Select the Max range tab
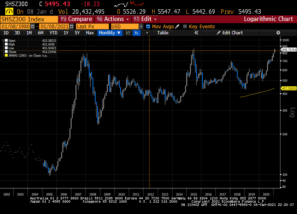Screen dimensions: 297x214 click(90, 33)
